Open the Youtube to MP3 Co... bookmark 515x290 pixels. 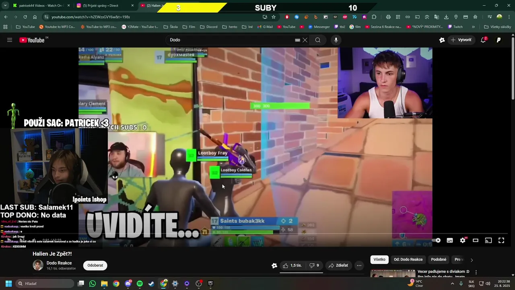[57, 27]
